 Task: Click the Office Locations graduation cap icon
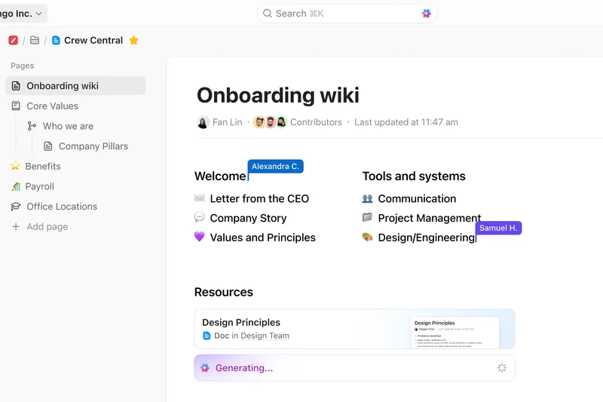click(15, 207)
